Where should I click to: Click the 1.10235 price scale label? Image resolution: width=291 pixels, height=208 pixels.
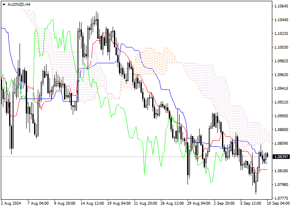tap(281, 34)
